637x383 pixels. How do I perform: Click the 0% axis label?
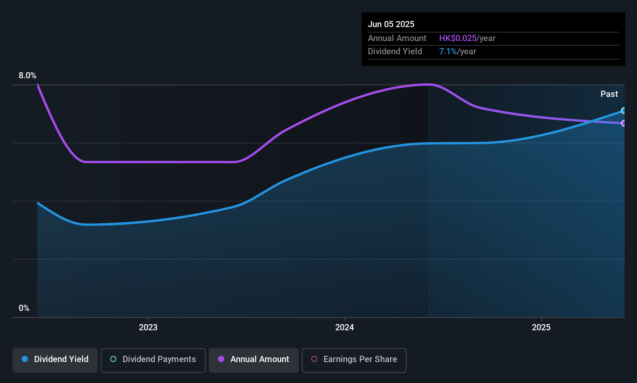(x=24, y=308)
